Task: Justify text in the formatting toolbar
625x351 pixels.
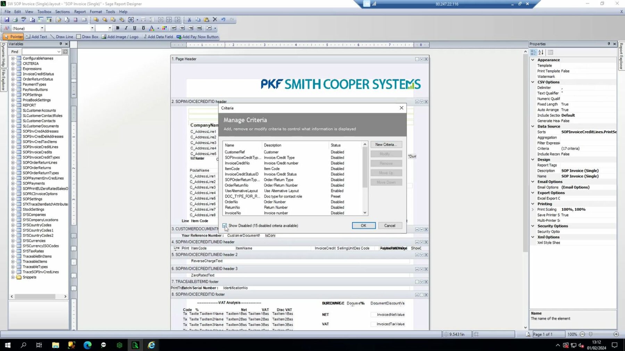Action: [199, 28]
